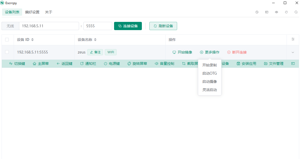302x159 pixels.
Task: Click 旋转屏幕 to rotate the screen
Action: point(137,64)
